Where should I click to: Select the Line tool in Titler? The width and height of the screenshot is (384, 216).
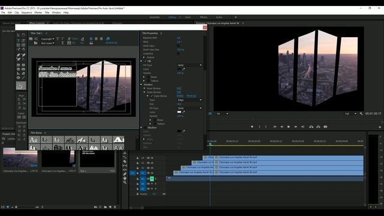[x=23, y=77]
